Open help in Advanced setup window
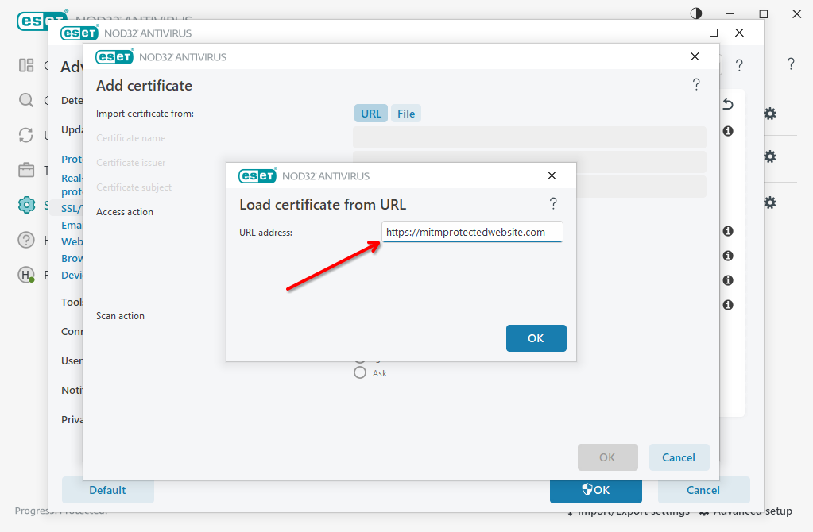 pos(739,65)
